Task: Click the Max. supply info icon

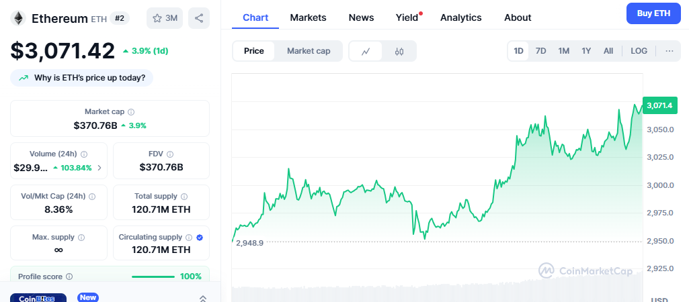Action: pyautogui.click(x=81, y=238)
